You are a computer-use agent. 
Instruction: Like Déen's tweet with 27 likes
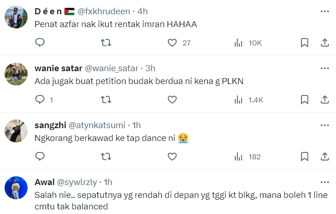tap(172, 43)
